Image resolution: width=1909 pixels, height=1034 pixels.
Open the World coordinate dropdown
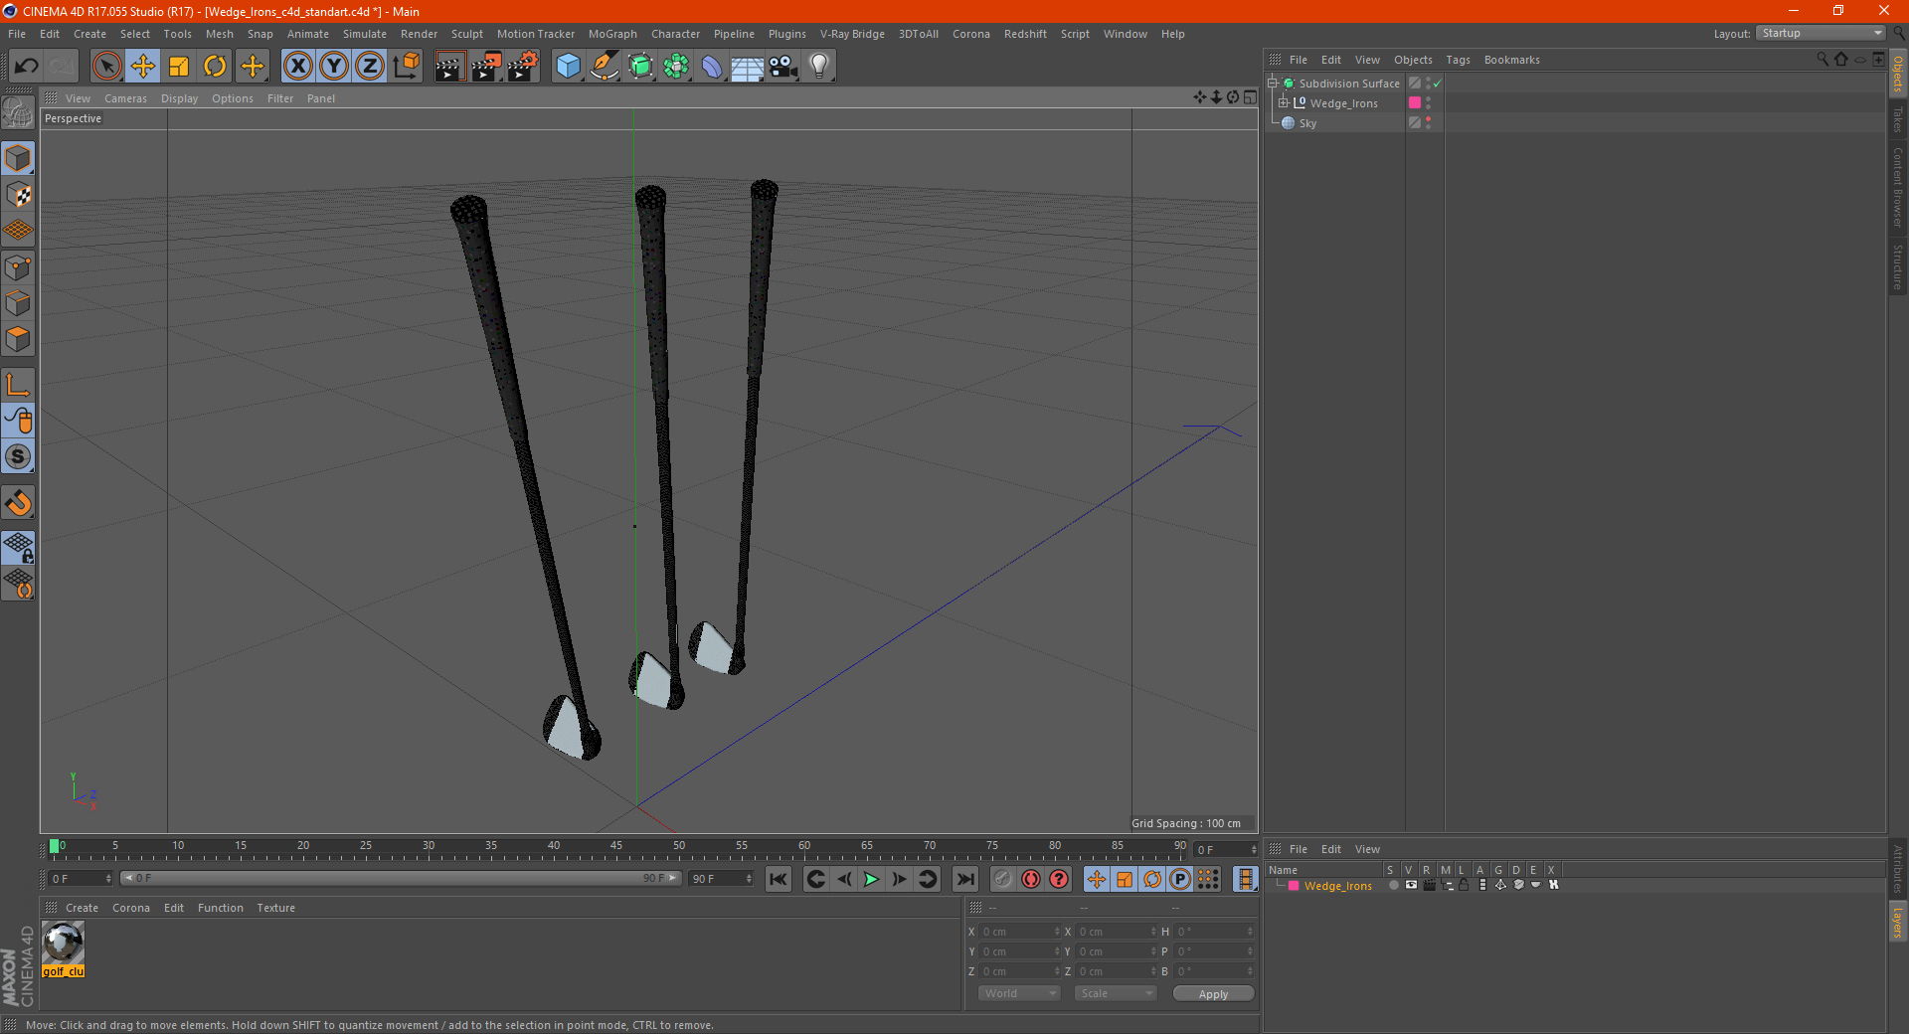pyautogui.click(x=1019, y=993)
